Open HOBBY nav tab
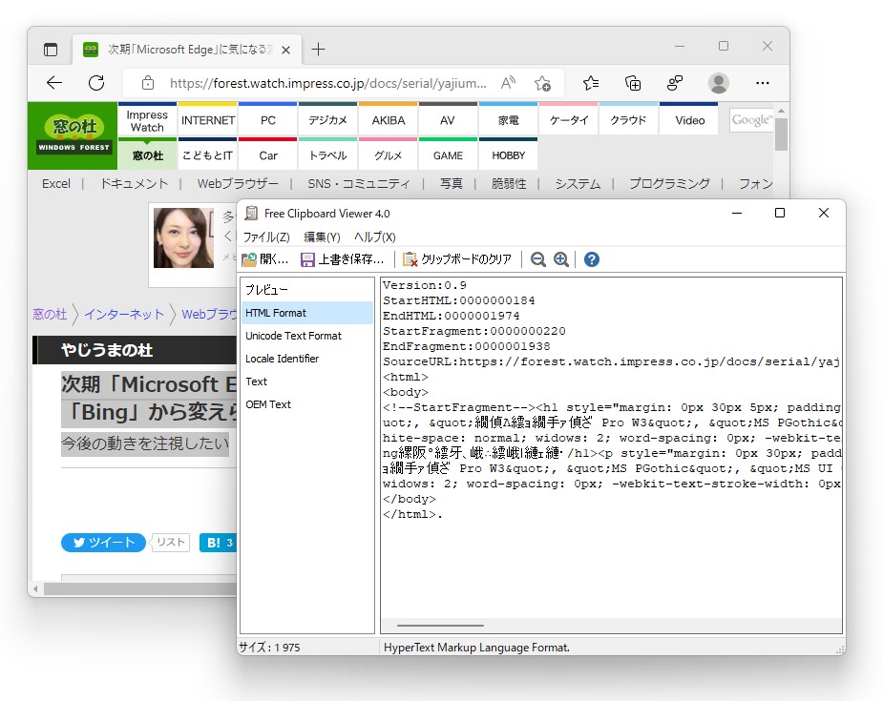 click(x=508, y=155)
